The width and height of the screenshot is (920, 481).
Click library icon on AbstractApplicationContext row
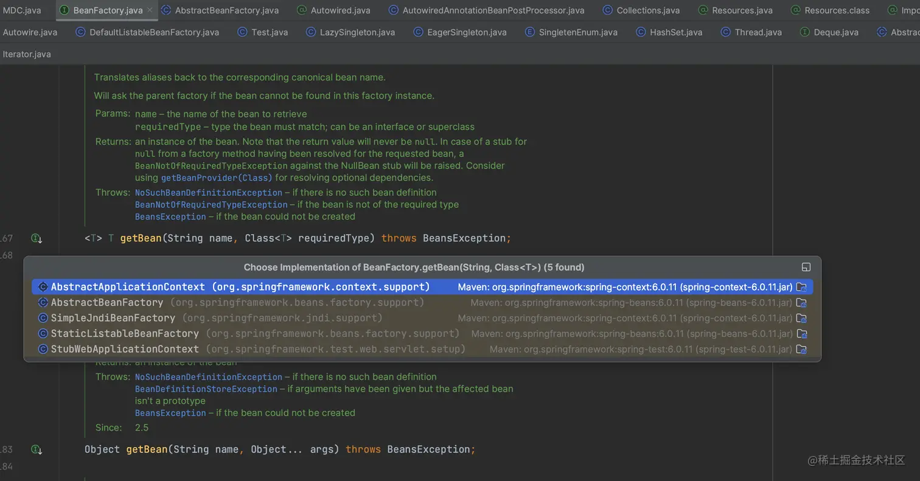(802, 287)
